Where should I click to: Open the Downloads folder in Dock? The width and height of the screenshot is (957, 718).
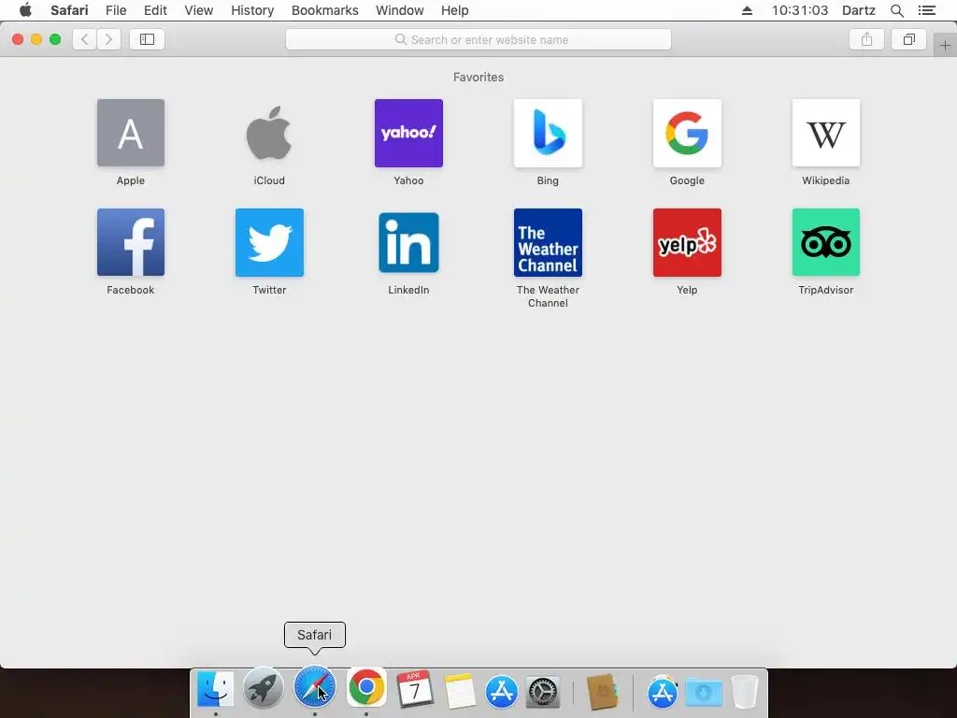pos(704,692)
